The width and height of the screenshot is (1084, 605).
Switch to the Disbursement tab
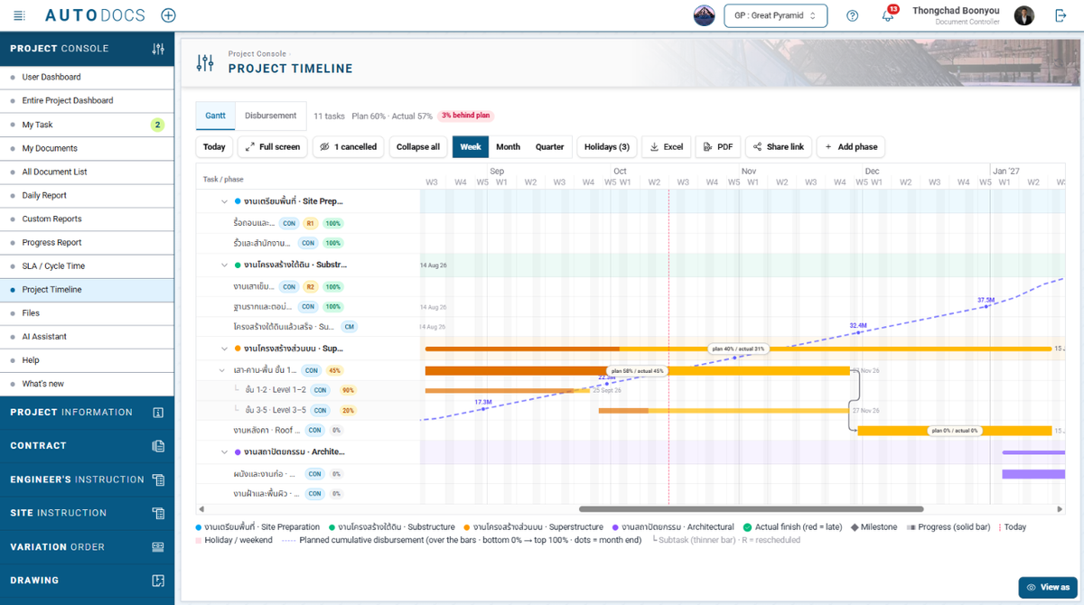270,116
